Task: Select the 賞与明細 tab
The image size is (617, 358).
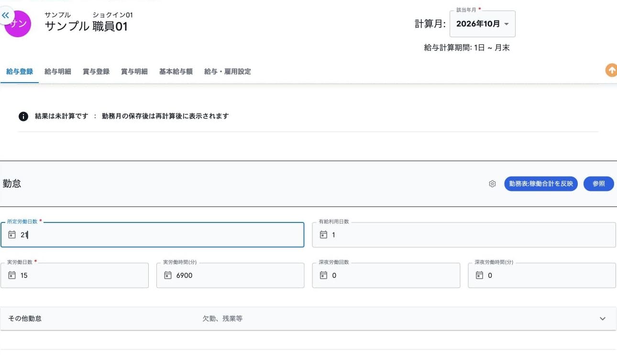Action: point(134,72)
